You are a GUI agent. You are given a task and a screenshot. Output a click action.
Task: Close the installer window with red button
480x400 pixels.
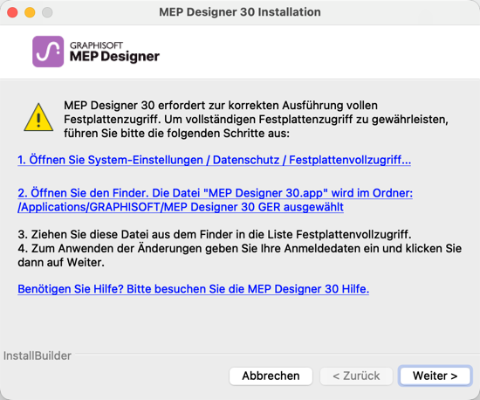[12, 12]
